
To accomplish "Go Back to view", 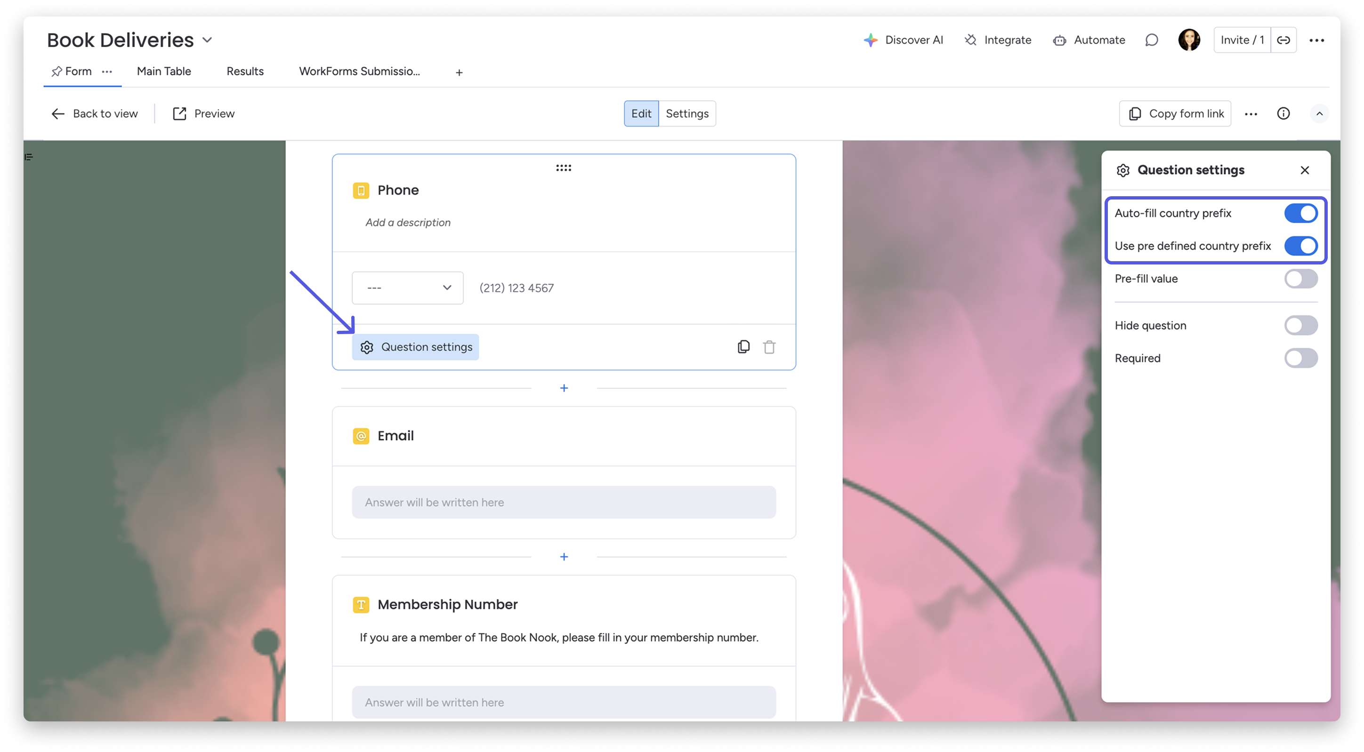I will 94,114.
